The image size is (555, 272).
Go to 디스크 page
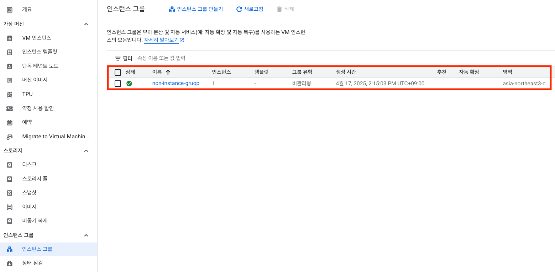coord(29,164)
